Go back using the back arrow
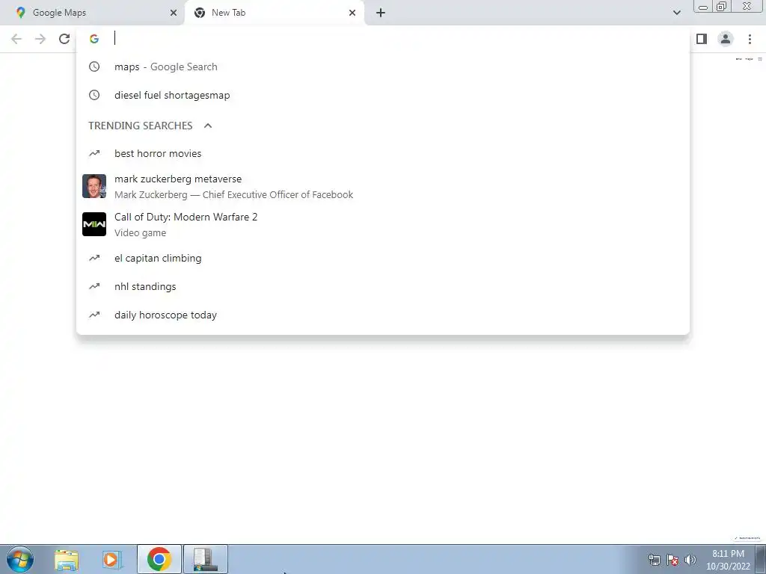The image size is (766, 574). 16,39
